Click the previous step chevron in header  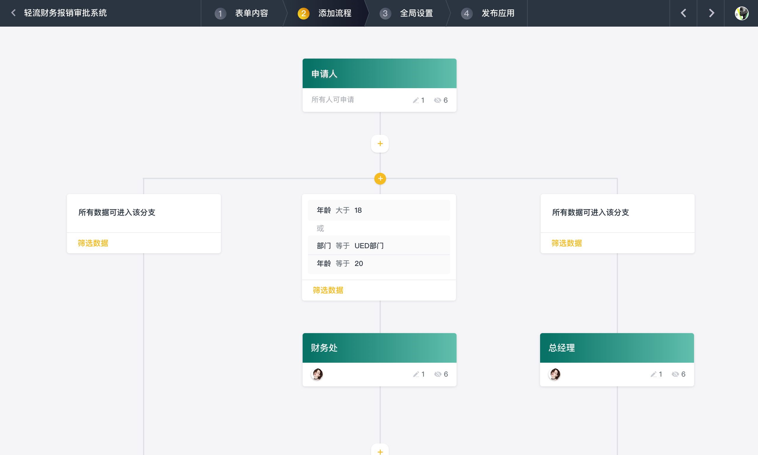(x=683, y=13)
